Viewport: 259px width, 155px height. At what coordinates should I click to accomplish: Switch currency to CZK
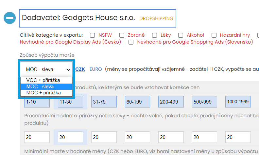pyautogui.click(x=80, y=69)
